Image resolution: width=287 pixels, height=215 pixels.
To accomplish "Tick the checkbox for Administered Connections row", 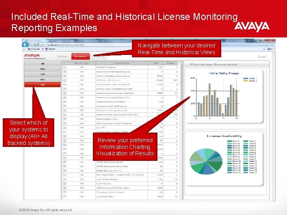I will click(x=65, y=102).
